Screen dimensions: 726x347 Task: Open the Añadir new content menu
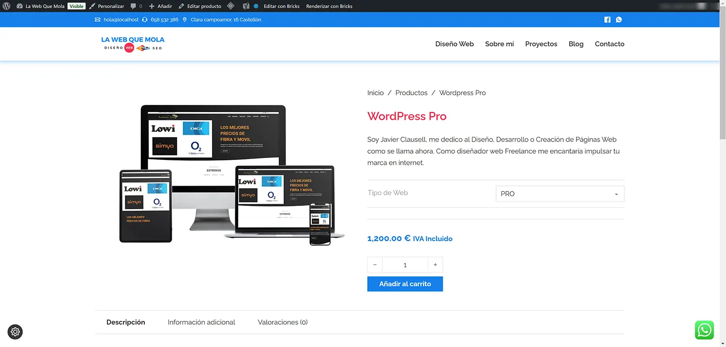coord(160,6)
